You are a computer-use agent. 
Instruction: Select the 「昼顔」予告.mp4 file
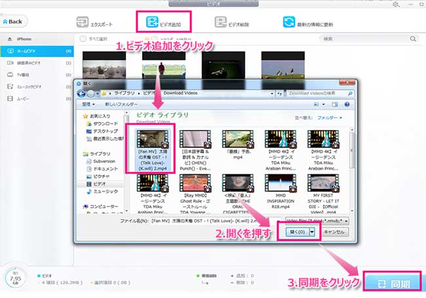(x=238, y=144)
